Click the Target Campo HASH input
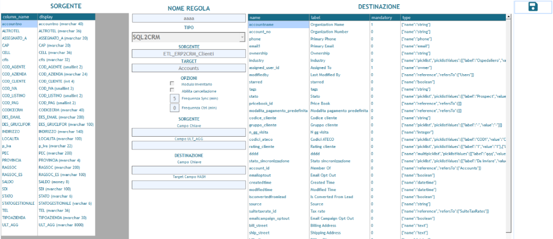 188,185
